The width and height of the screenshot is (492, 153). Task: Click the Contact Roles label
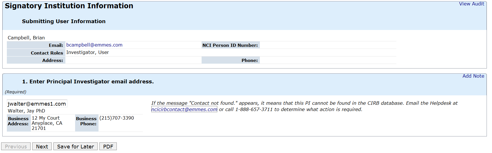[47, 53]
